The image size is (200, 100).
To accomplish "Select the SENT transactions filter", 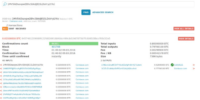I will [11, 29].
